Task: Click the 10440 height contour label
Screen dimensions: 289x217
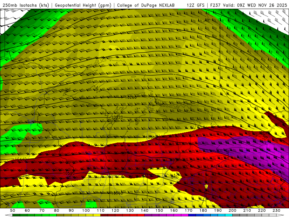Action: 21,159
